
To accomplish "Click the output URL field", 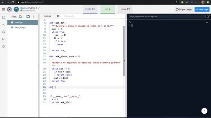I will tap(167, 17).
